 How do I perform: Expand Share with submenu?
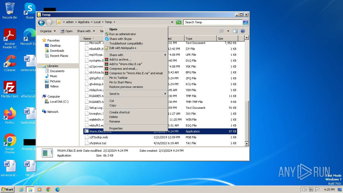click(x=136, y=55)
